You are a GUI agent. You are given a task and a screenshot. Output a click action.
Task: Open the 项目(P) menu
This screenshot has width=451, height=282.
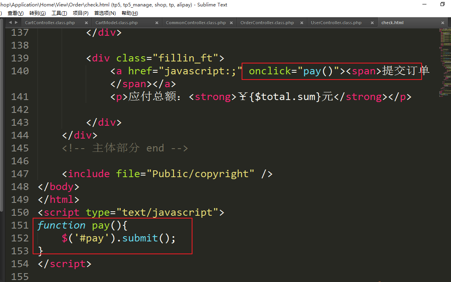click(81, 13)
